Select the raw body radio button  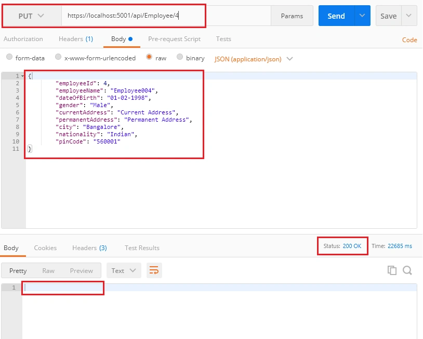click(149, 57)
